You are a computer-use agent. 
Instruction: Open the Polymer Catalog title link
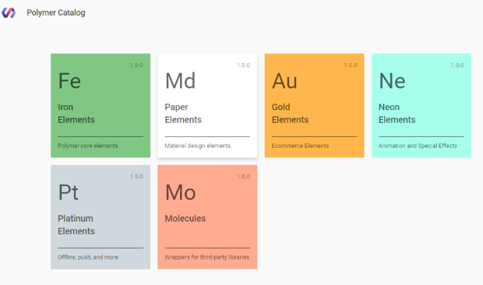56,12
